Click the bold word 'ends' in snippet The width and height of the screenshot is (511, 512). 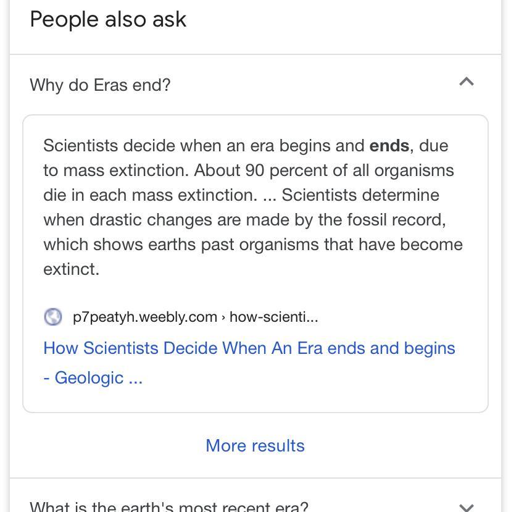[x=389, y=146]
